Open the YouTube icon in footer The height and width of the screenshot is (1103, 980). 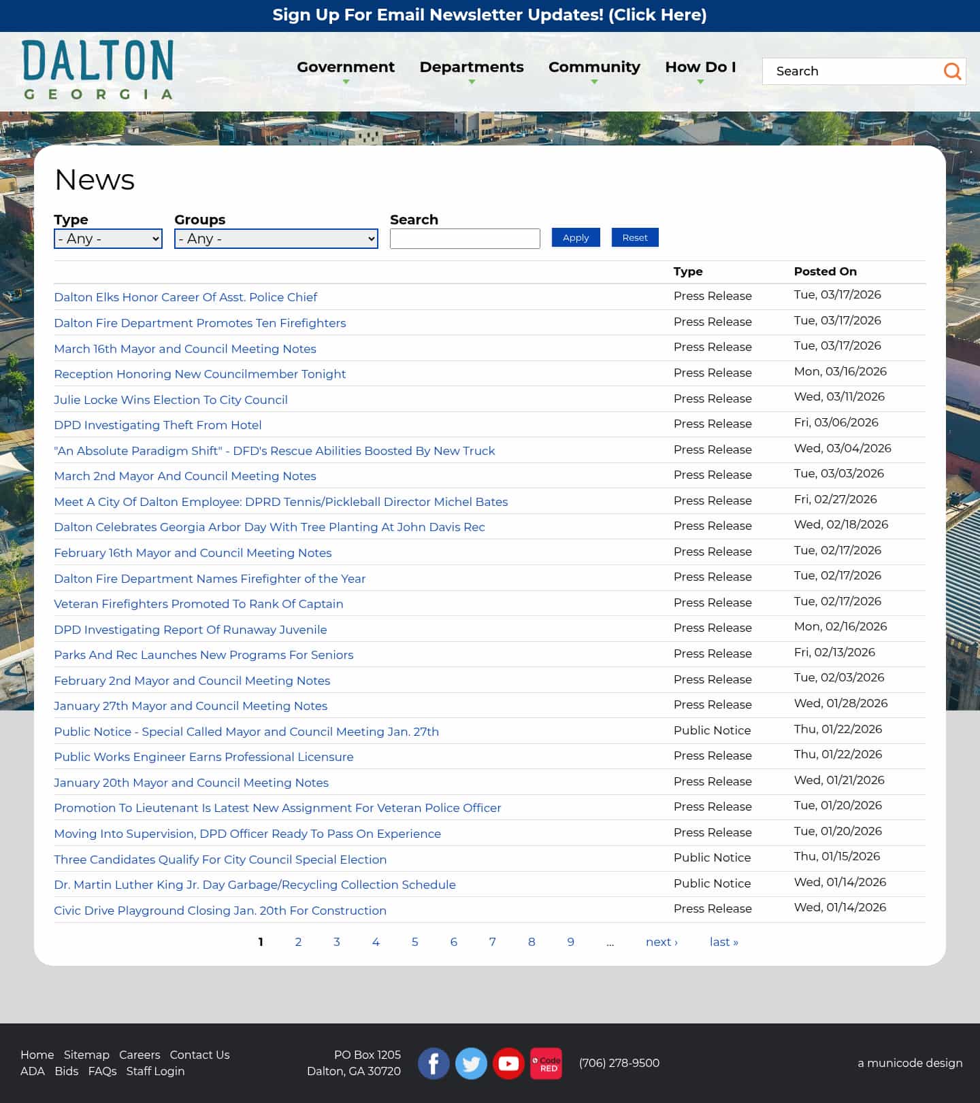point(508,1063)
